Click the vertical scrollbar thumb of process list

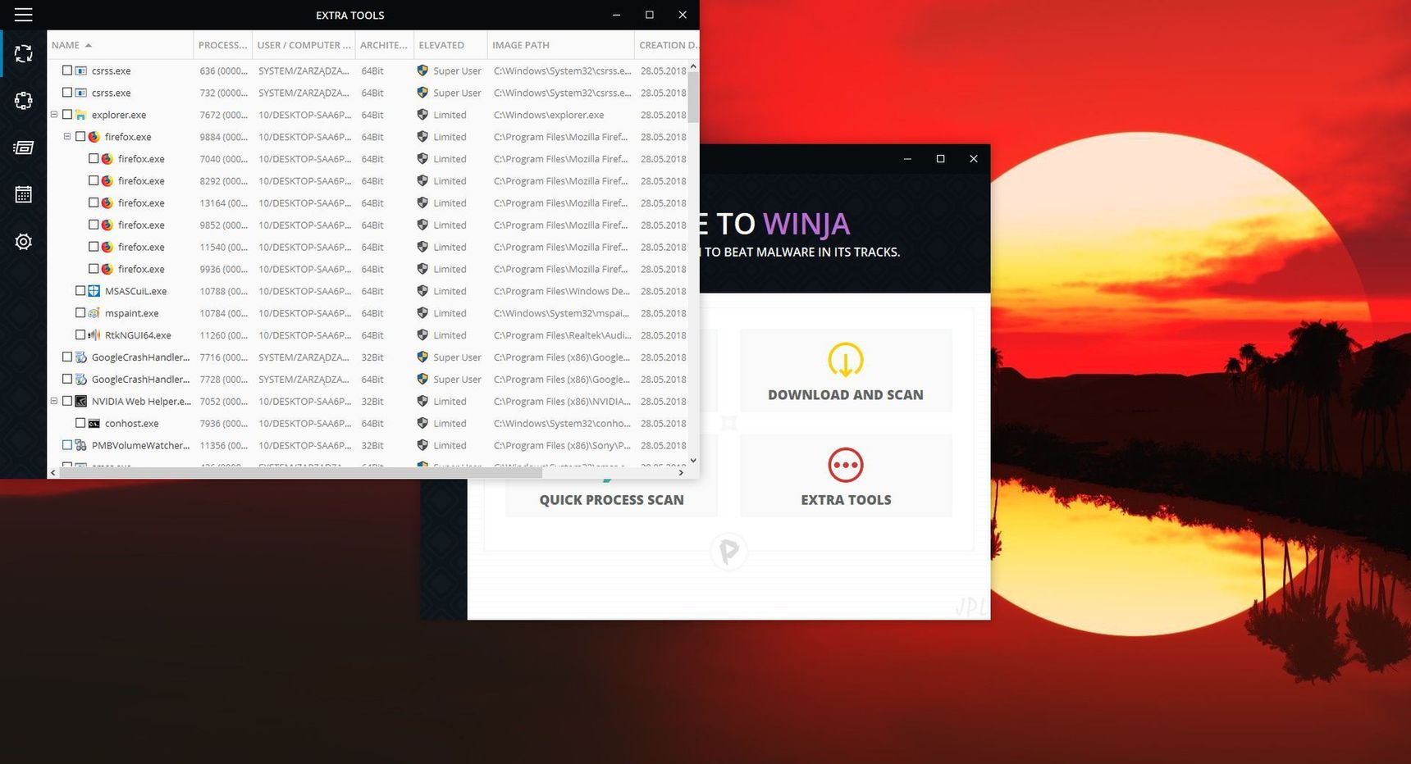click(x=693, y=97)
